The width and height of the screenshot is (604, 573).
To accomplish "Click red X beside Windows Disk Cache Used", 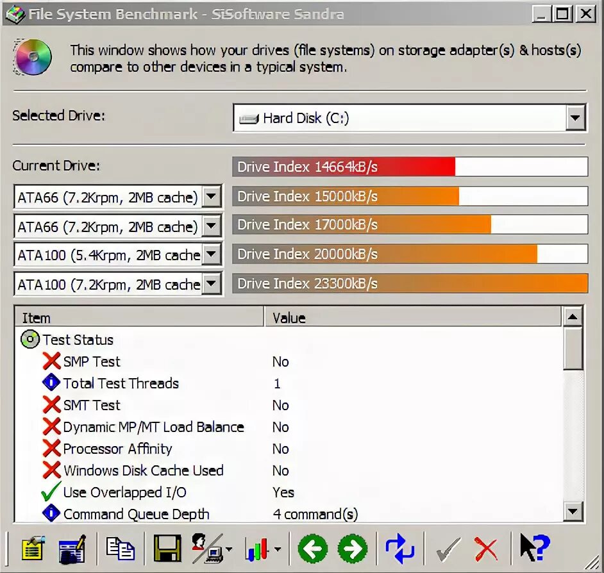I will tap(52, 470).
